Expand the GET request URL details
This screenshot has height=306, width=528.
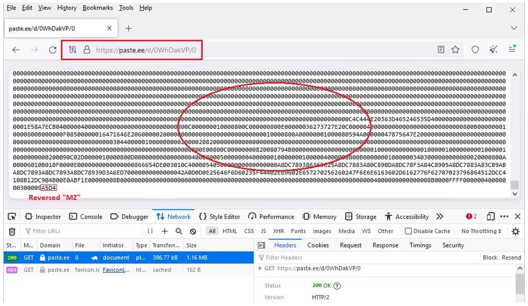click(260, 268)
